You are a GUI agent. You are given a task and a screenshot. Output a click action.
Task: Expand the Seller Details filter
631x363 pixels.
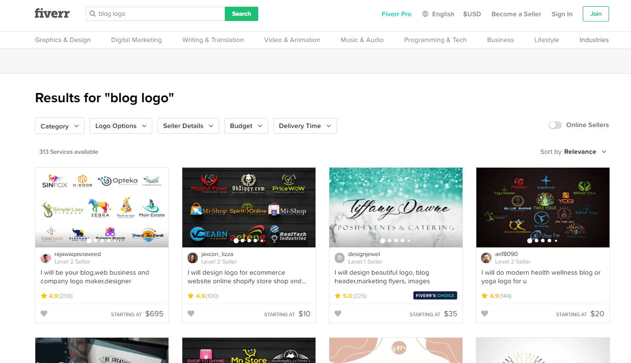(x=188, y=126)
